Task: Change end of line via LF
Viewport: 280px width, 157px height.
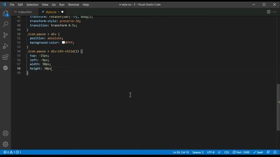Action: (x=219, y=152)
